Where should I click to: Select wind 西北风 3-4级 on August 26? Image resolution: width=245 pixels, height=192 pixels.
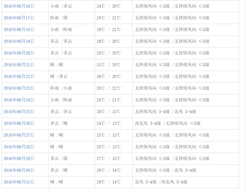pos(148,123)
